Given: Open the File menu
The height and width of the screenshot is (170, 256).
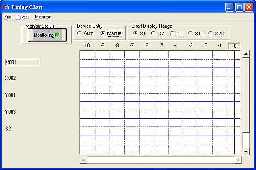Looking at the screenshot, I should (x=8, y=17).
